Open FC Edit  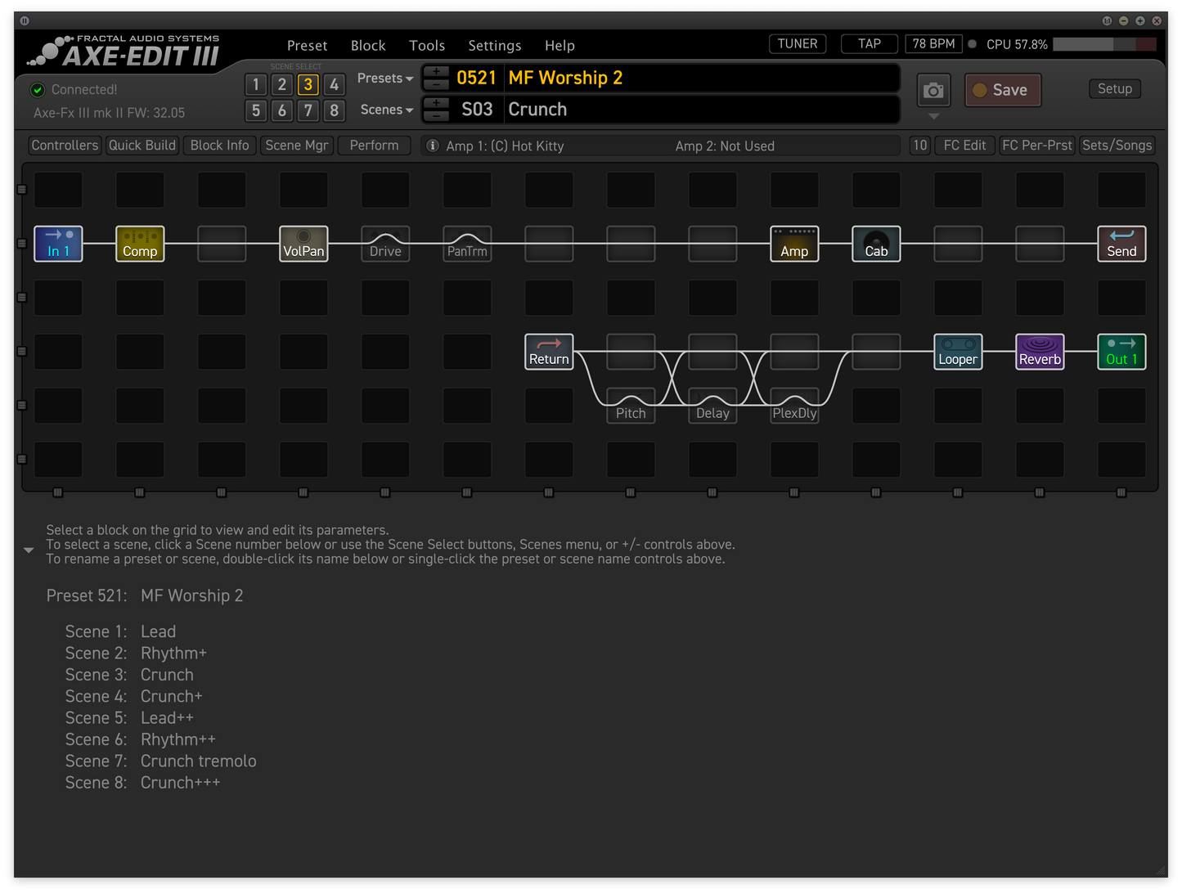coord(964,146)
